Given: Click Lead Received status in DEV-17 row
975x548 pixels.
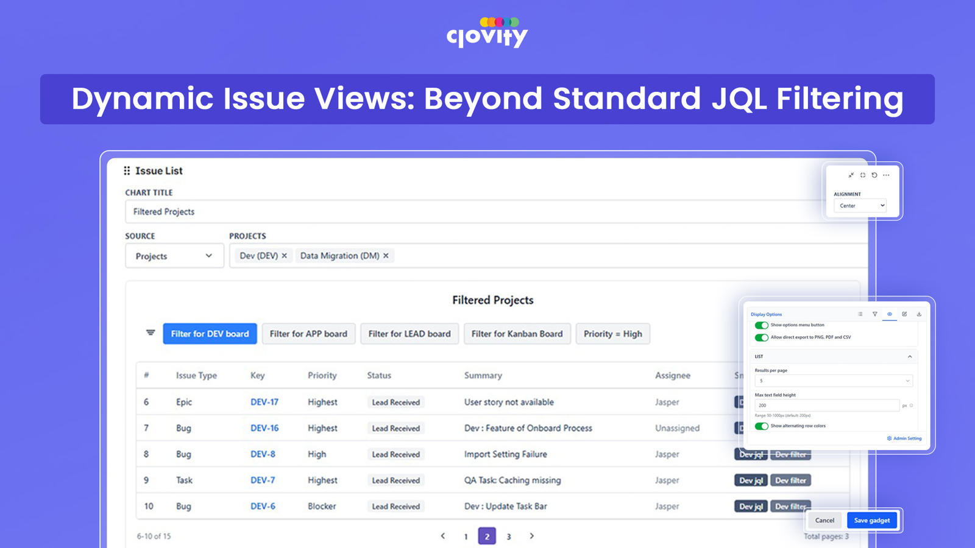Looking at the screenshot, I should tap(396, 402).
